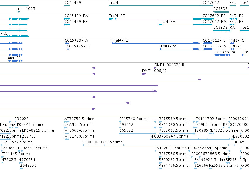
Task: Select the Psf2 gene arrow
Action: click(x=233, y=6)
